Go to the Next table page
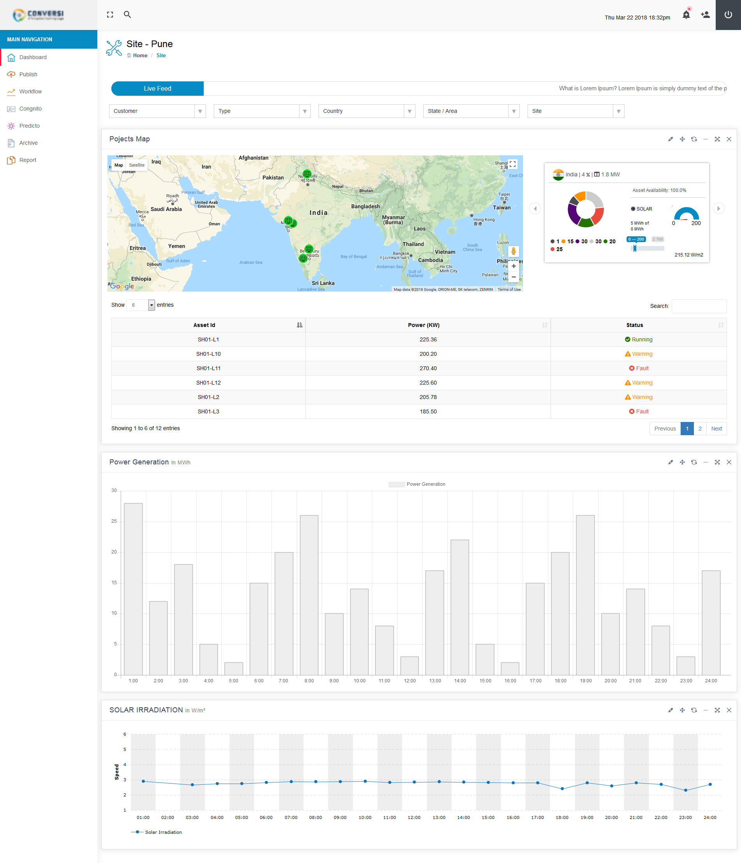This screenshot has height=863, width=741. tap(716, 429)
